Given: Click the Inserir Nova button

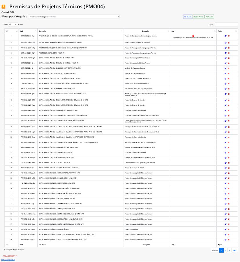Looking at the screenshot, I should coord(198,17).
